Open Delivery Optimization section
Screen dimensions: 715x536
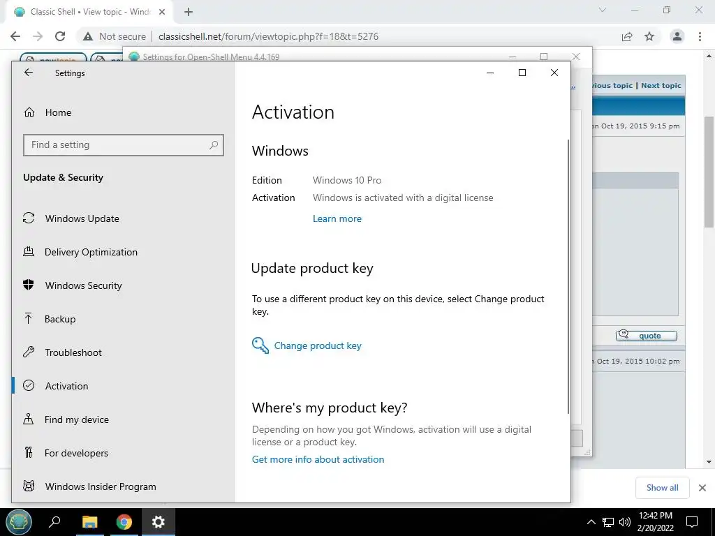123,252
